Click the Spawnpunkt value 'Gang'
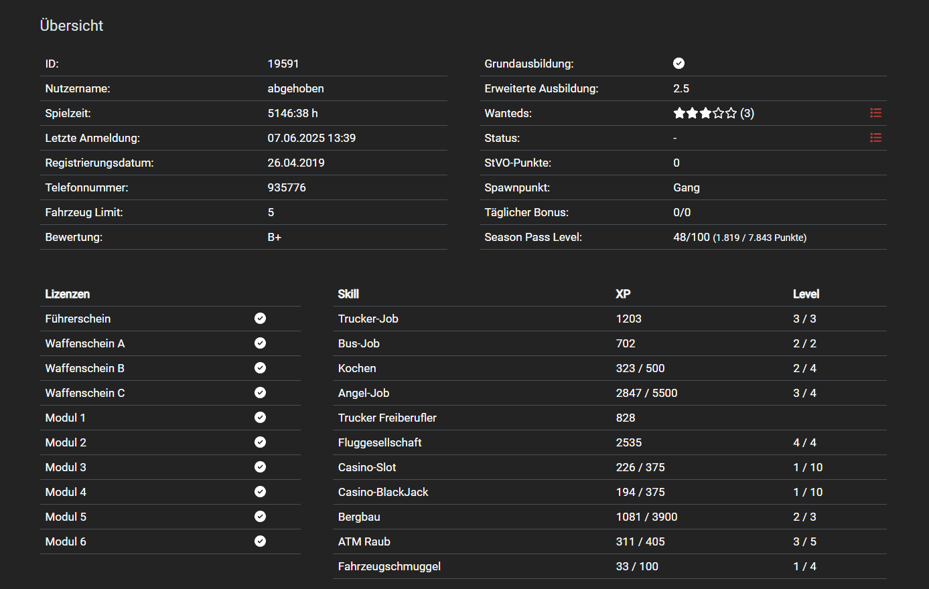 click(687, 187)
